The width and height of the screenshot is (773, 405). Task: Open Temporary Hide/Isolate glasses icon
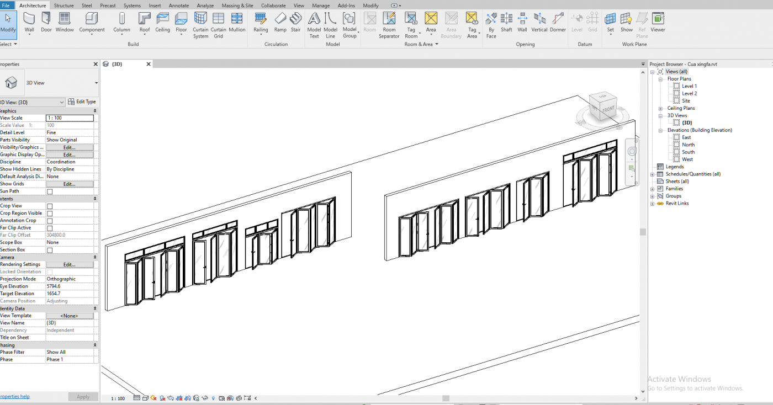(204, 398)
